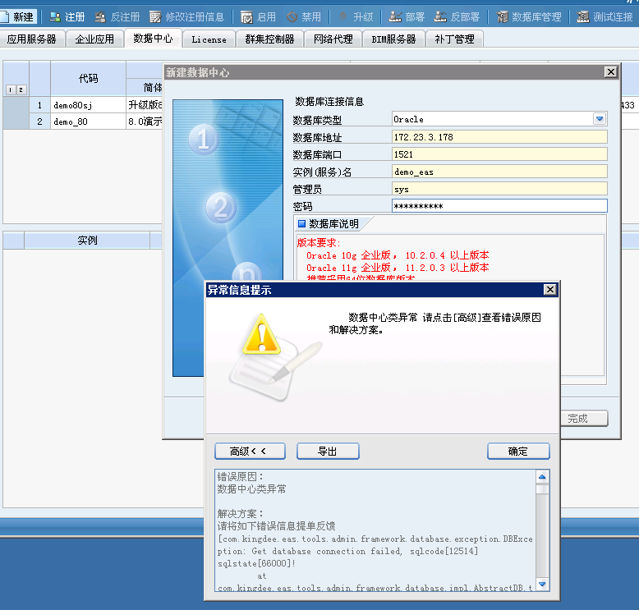This screenshot has width=639, height=610.
Task: Click the 注册 register icon in toolbar
Action: click(54, 17)
